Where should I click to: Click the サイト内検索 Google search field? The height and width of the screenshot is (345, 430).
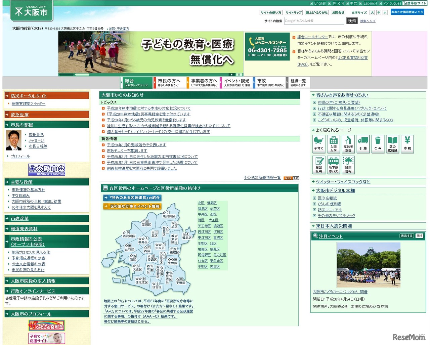(314, 21)
